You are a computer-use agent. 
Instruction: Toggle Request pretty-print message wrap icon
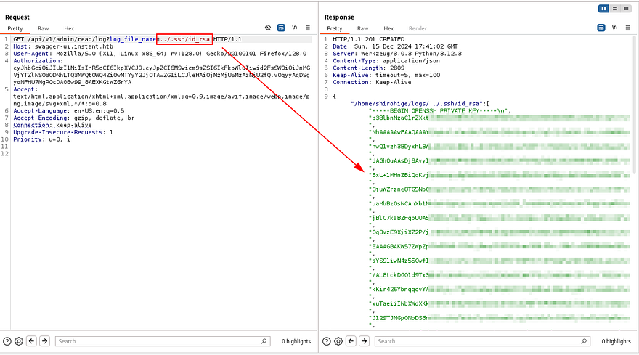click(x=281, y=28)
